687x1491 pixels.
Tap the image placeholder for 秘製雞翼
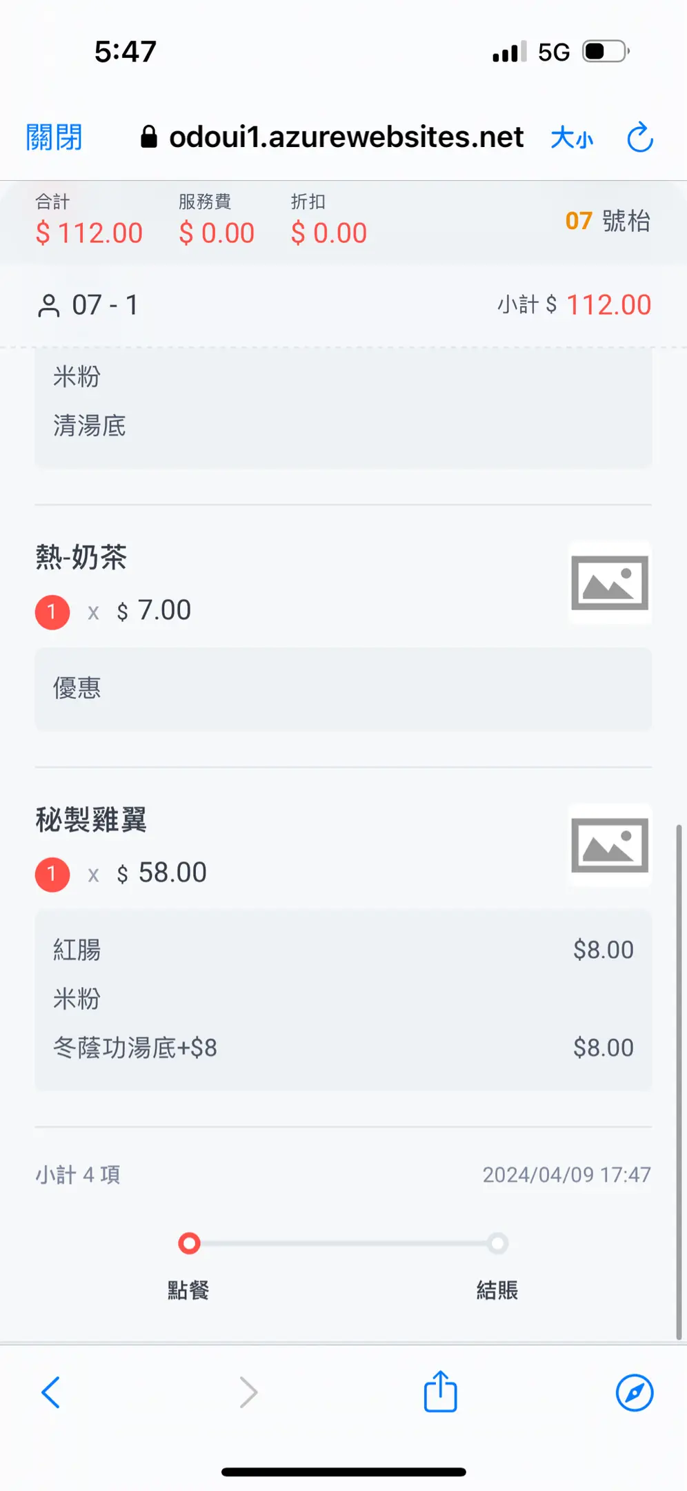609,845
